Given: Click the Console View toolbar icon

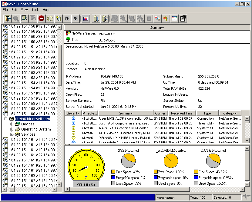Looking at the screenshot, I should pyautogui.click(x=85, y=18).
